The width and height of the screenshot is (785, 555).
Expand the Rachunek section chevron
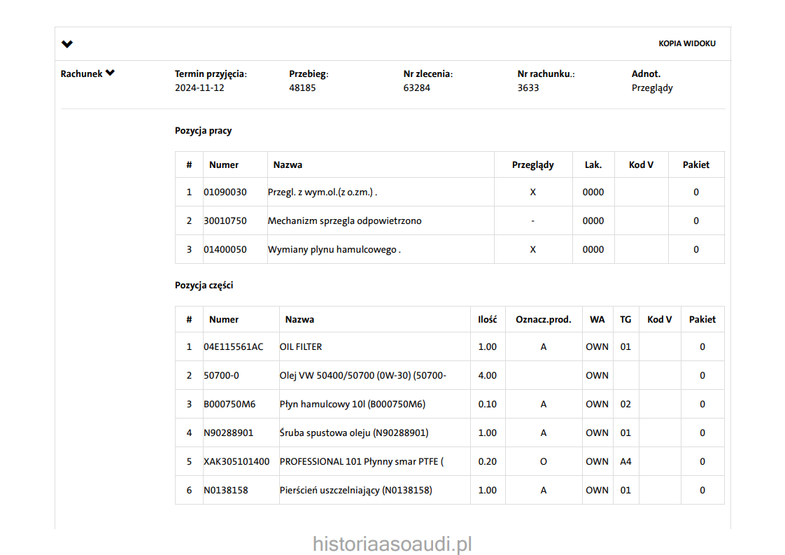click(x=110, y=73)
